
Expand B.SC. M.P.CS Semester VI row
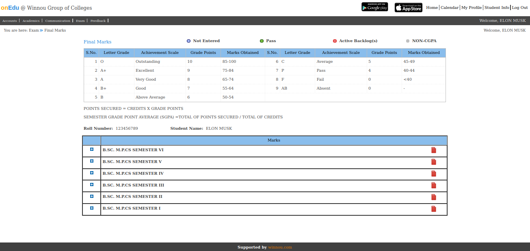pos(92,149)
